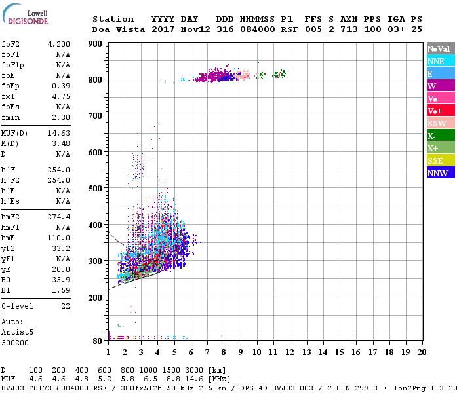Screen dimensions: 459x393
Task: Click the B0 value 35.9
Action: click(61, 280)
